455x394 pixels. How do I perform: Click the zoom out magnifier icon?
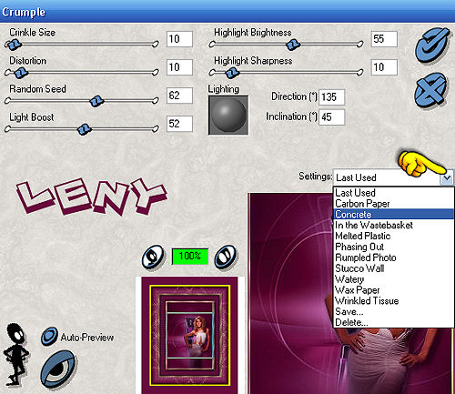pos(154,257)
